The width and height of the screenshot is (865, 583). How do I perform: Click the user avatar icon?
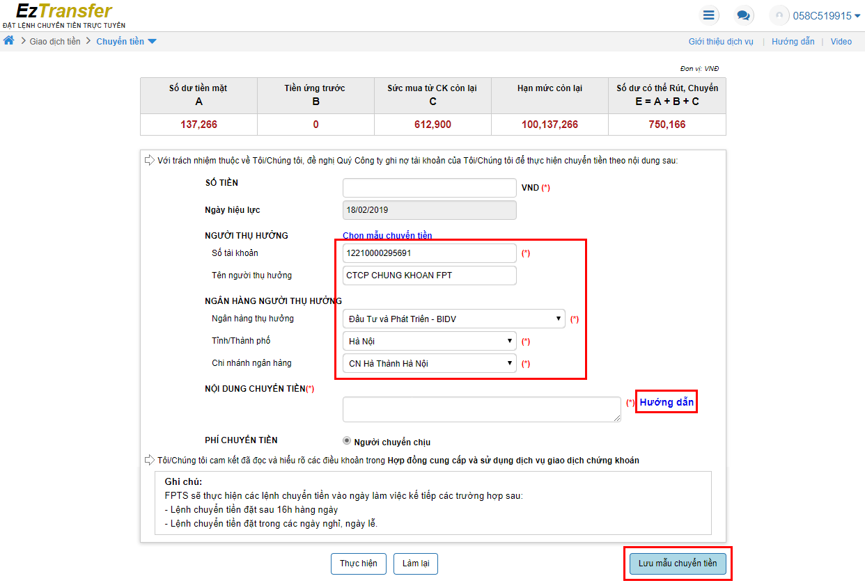point(779,15)
